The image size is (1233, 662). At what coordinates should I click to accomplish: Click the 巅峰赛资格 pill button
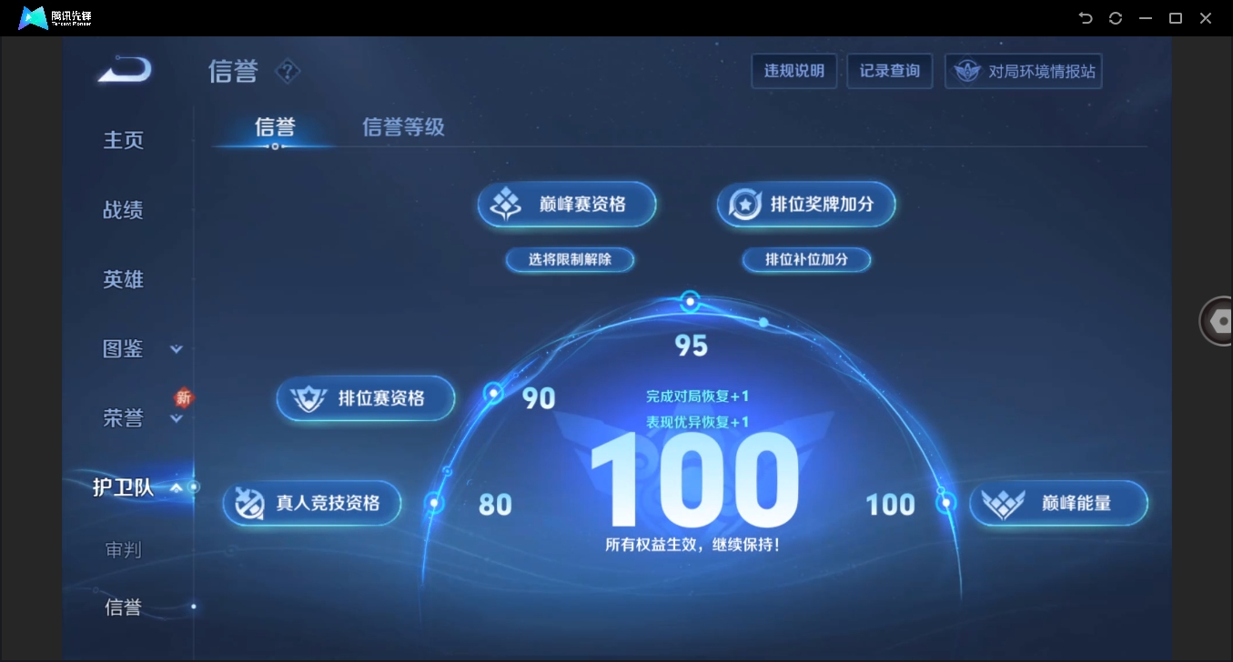[567, 205]
